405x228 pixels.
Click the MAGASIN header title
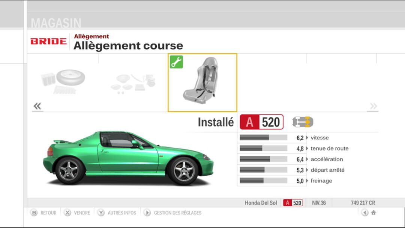(56, 23)
